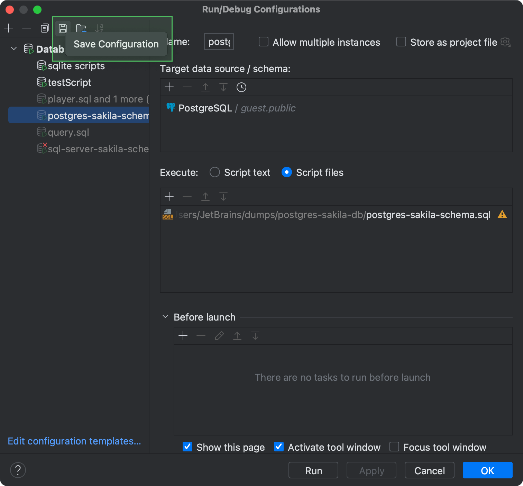Collapse the Database configurations group
Image resolution: width=523 pixels, height=486 pixels.
[14, 49]
